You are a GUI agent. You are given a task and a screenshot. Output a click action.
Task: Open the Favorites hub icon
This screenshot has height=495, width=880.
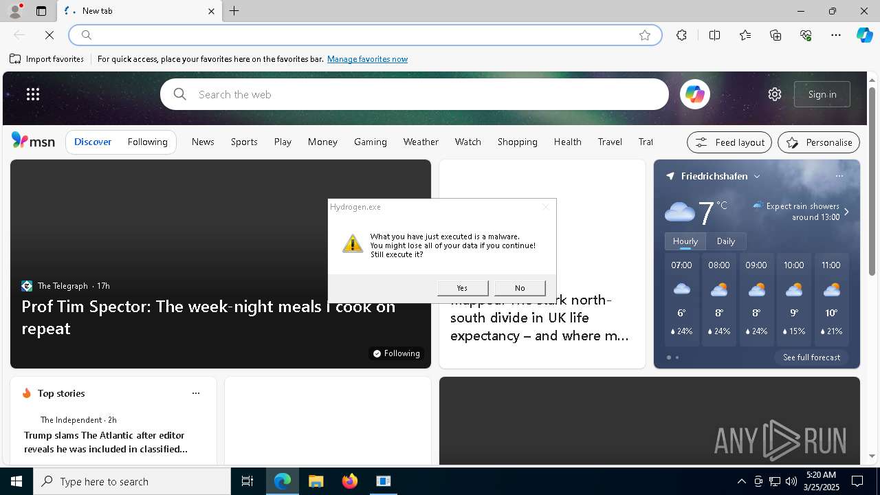point(745,35)
